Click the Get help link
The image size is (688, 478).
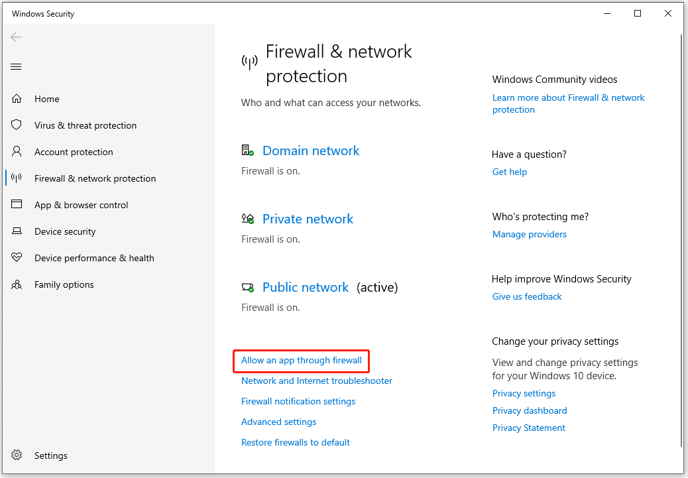(x=510, y=172)
